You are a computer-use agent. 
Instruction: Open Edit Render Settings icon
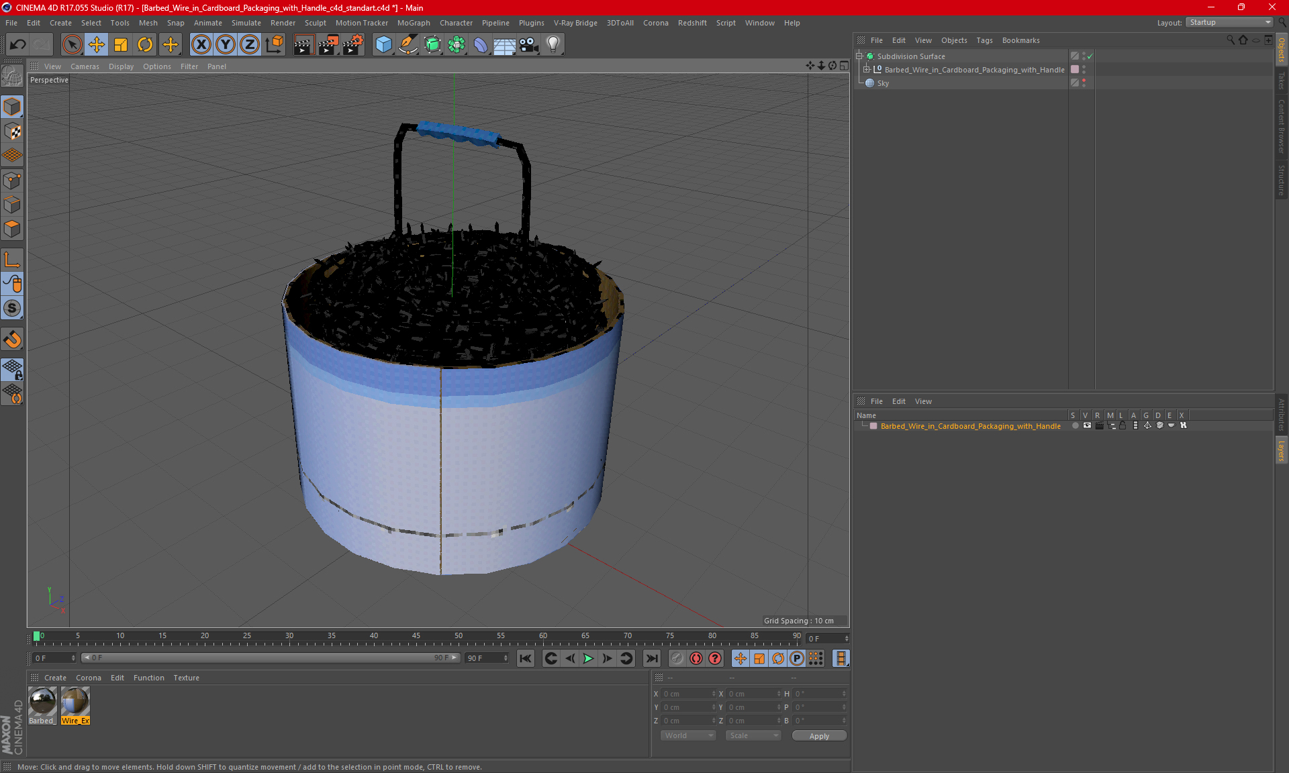point(352,45)
